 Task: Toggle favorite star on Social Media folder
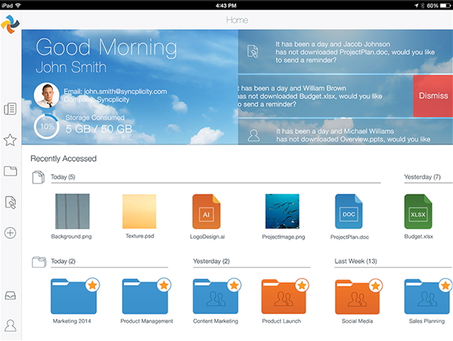tap(377, 284)
